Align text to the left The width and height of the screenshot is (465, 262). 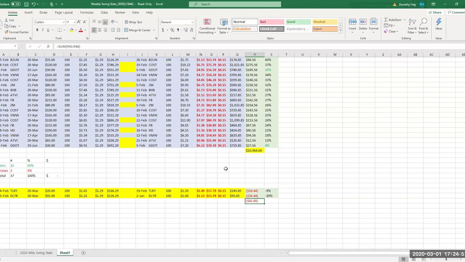(x=94, y=30)
